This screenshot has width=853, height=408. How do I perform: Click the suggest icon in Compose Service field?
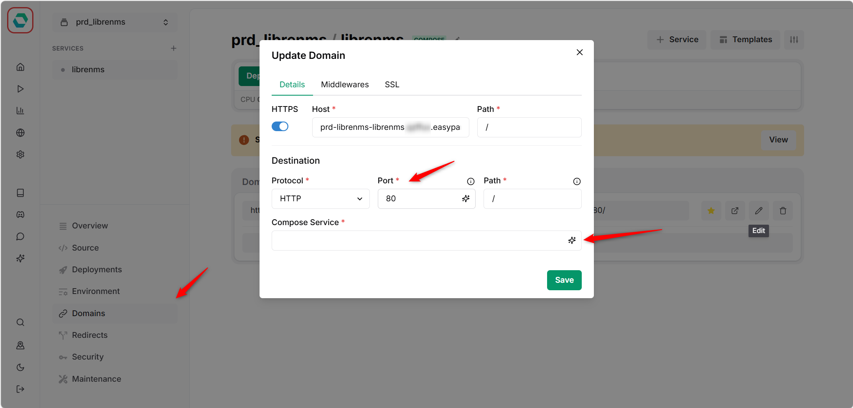(x=572, y=241)
